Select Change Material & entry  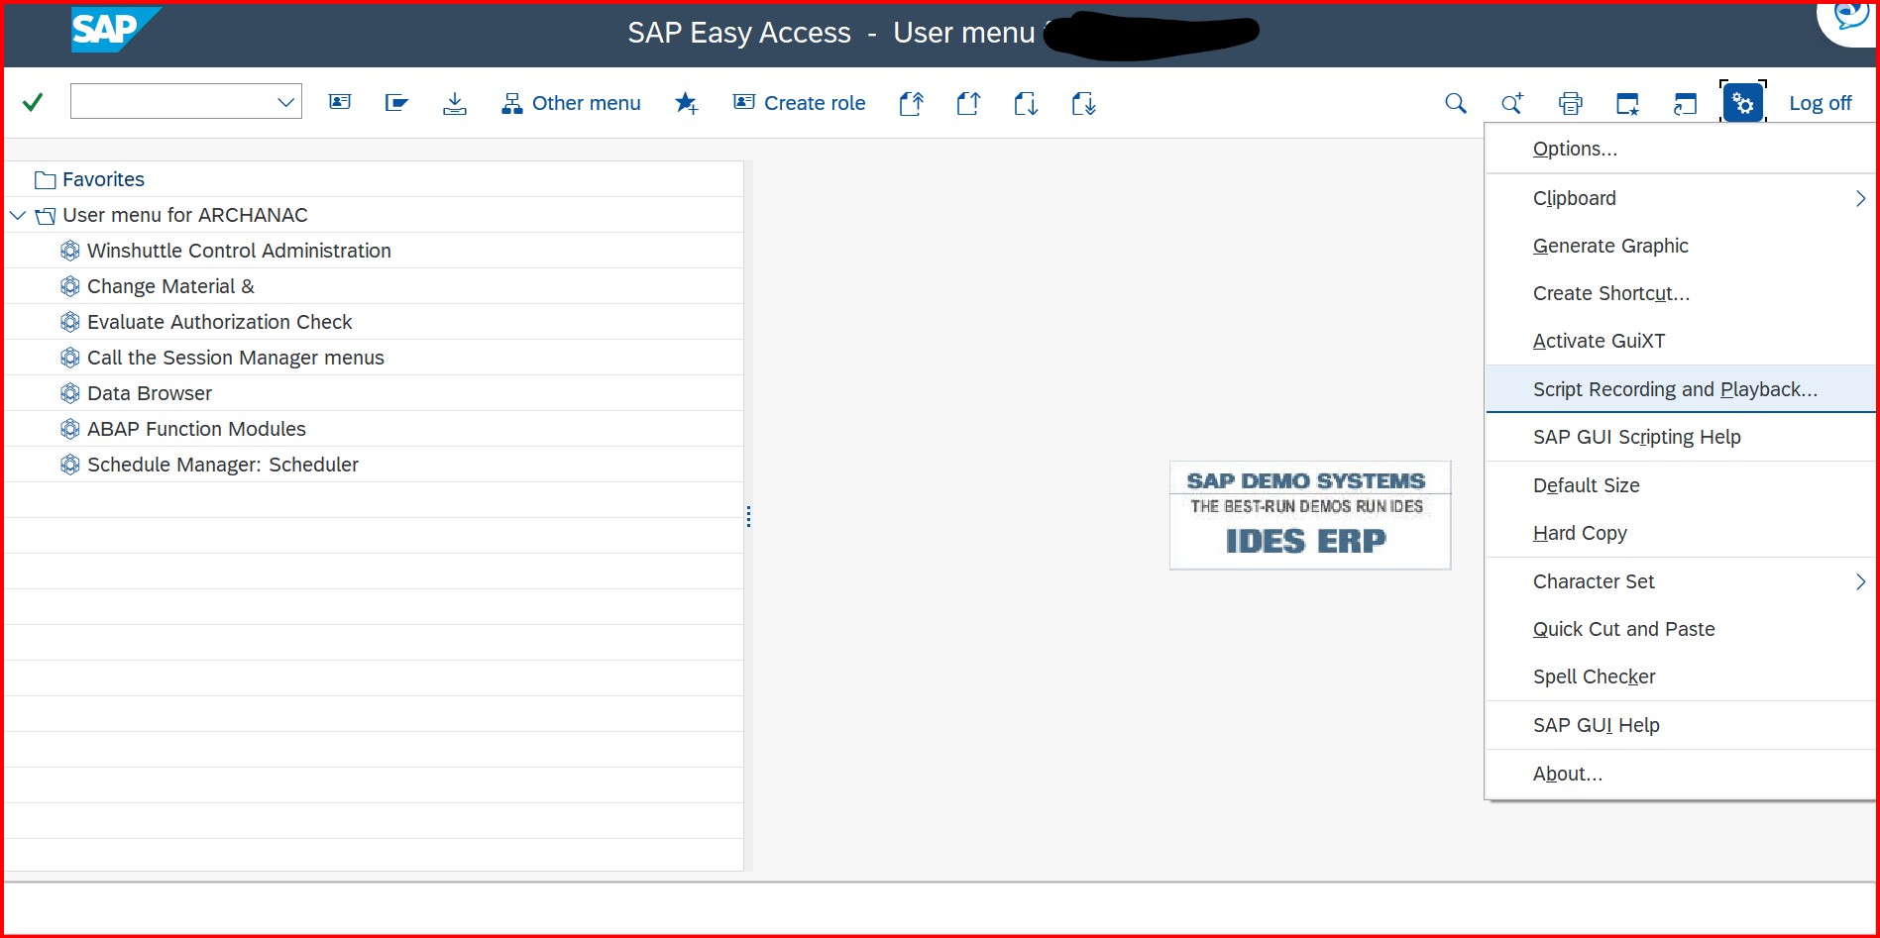pos(170,286)
